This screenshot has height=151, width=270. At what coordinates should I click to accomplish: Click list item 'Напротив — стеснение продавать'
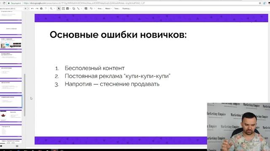112,84
